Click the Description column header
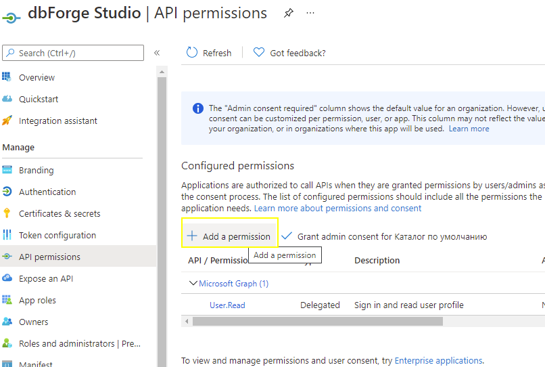Screen dimensions: 545x367 [377, 261]
